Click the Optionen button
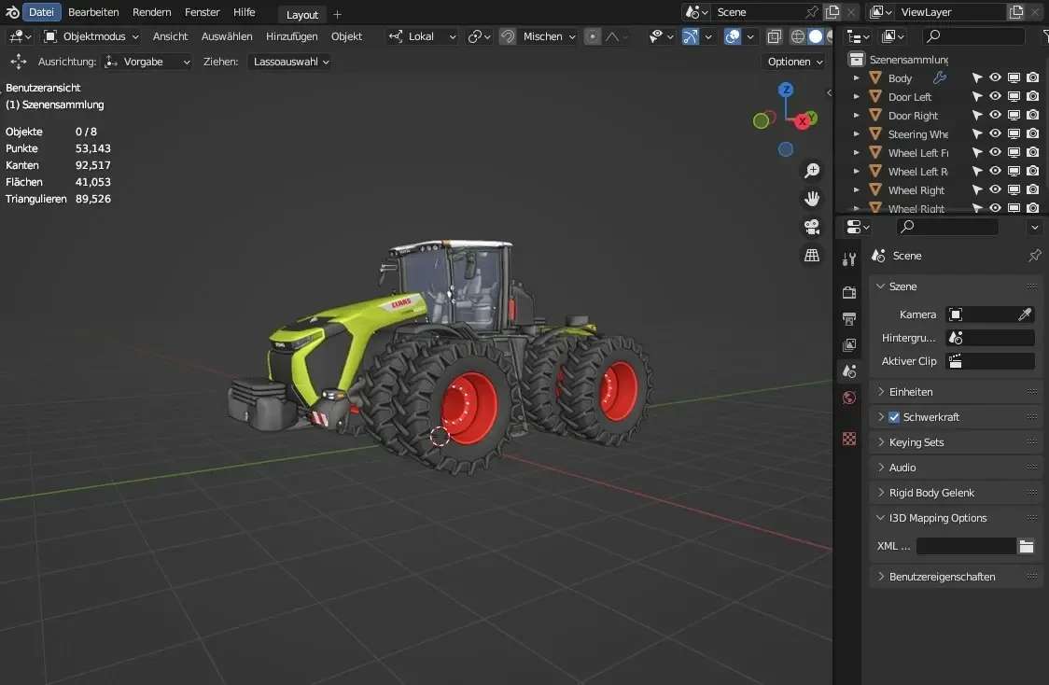1049x685 pixels. pyautogui.click(x=795, y=62)
